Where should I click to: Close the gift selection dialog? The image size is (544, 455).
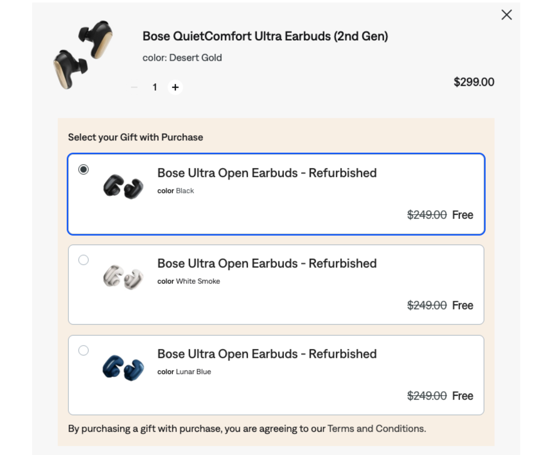click(x=506, y=15)
